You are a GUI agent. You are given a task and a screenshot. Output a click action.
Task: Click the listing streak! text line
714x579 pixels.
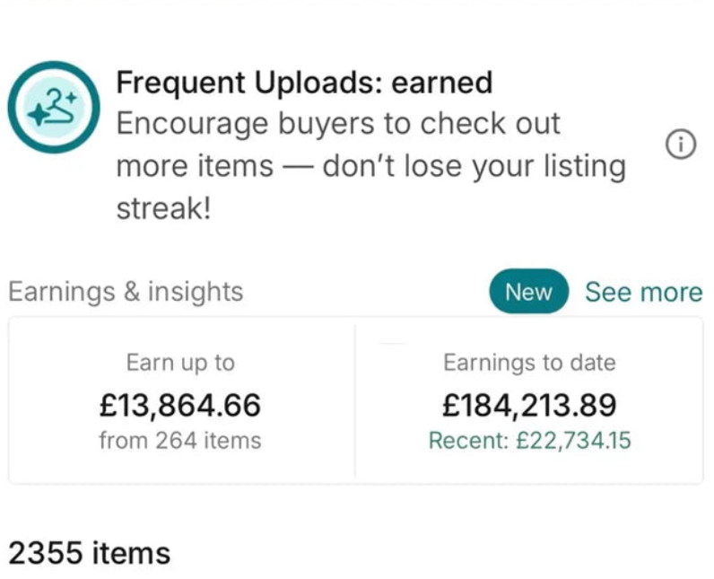(x=163, y=208)
